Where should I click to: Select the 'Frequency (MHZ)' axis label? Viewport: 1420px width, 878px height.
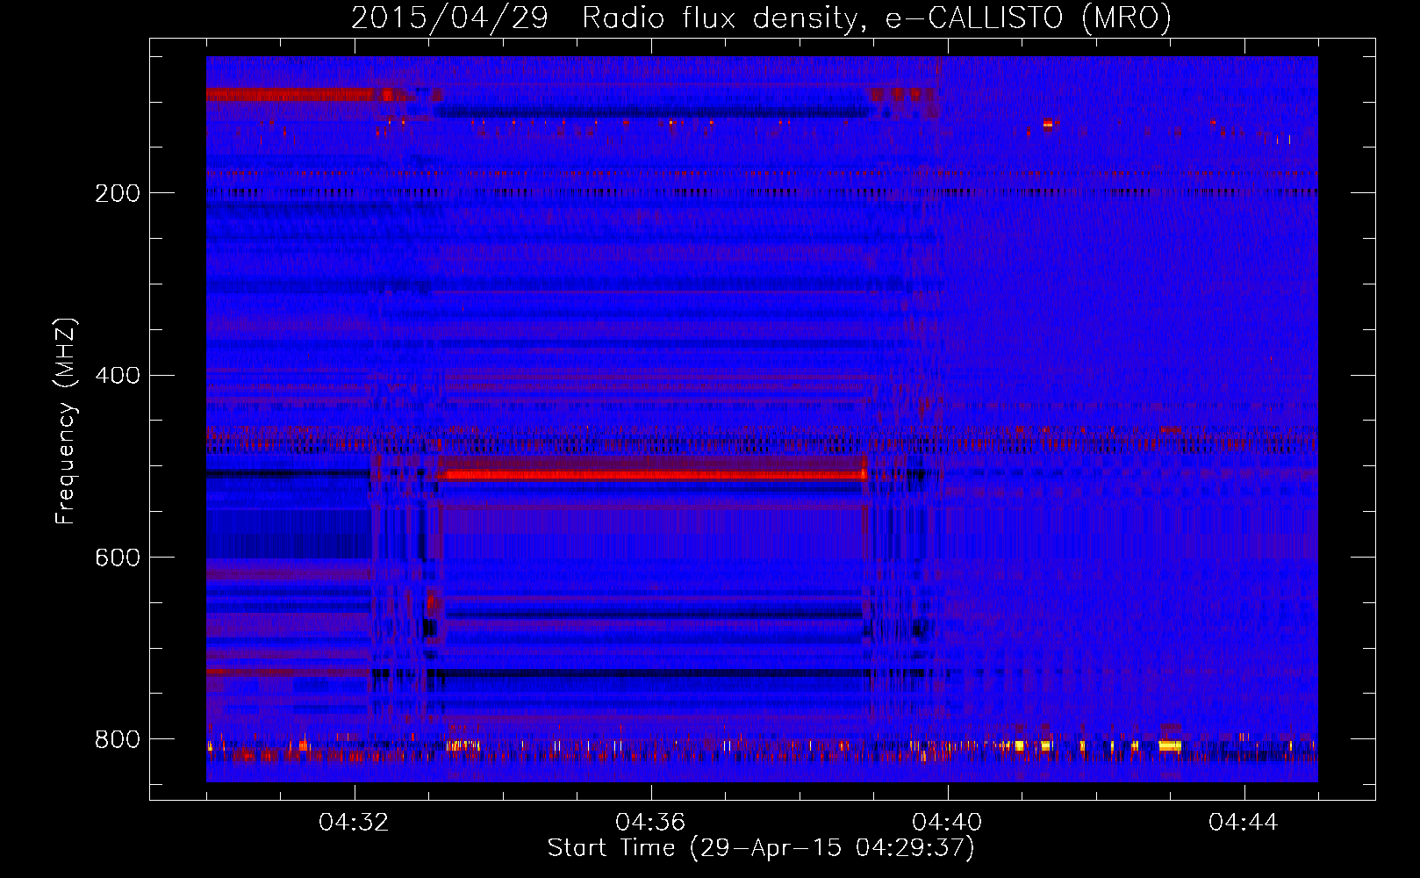pos(66,421)
